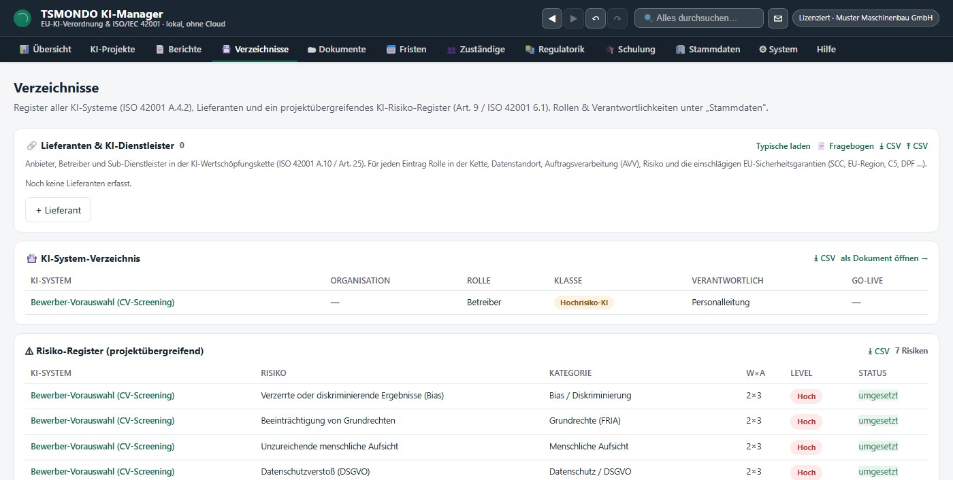Click the undo arrow button
953x480 pixels.
(x=596, y=18)
